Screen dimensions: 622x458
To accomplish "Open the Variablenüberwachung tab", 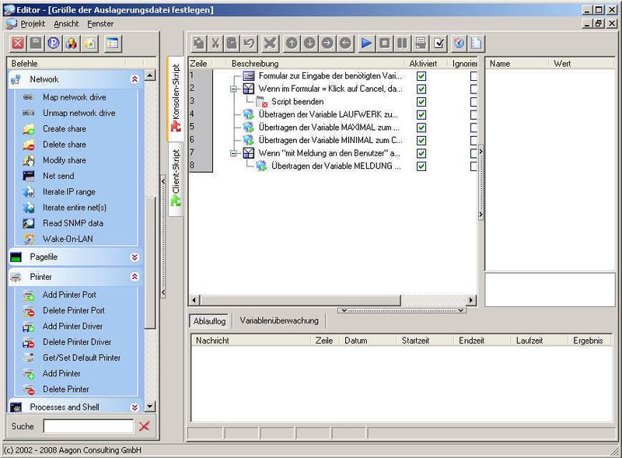I will click(x=279, y=320).
